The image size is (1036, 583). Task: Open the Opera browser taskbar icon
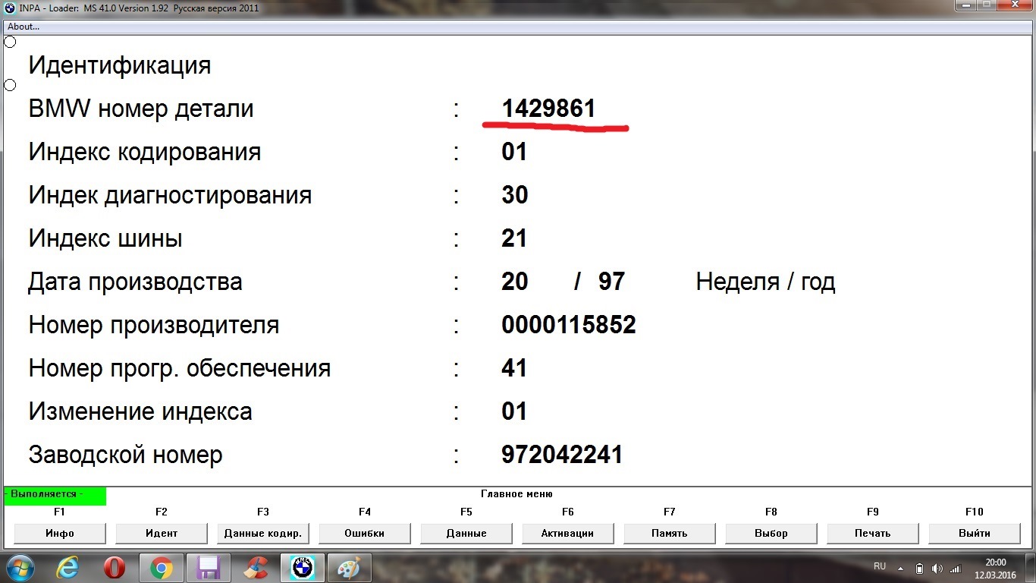[x=115, y=568]
